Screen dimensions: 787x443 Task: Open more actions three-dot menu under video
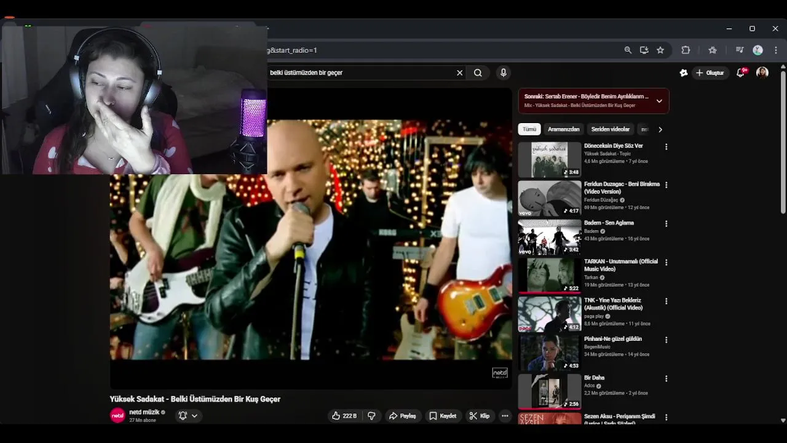pyautogui.click(x=505, y=416)
